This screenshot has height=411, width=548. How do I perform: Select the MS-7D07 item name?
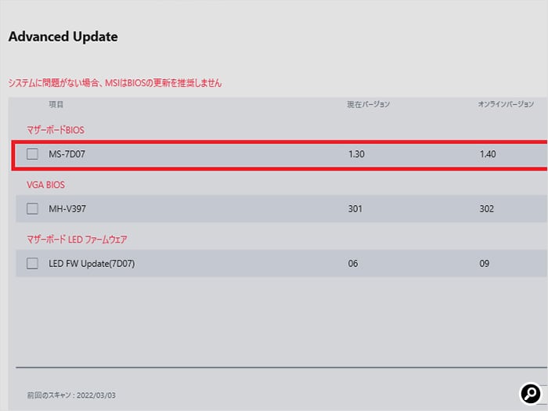point(67,154)
